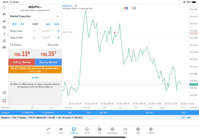The image size is (199, 139).
Task: Change the M5 timeframe in sidebar
Action: [4, 48]
